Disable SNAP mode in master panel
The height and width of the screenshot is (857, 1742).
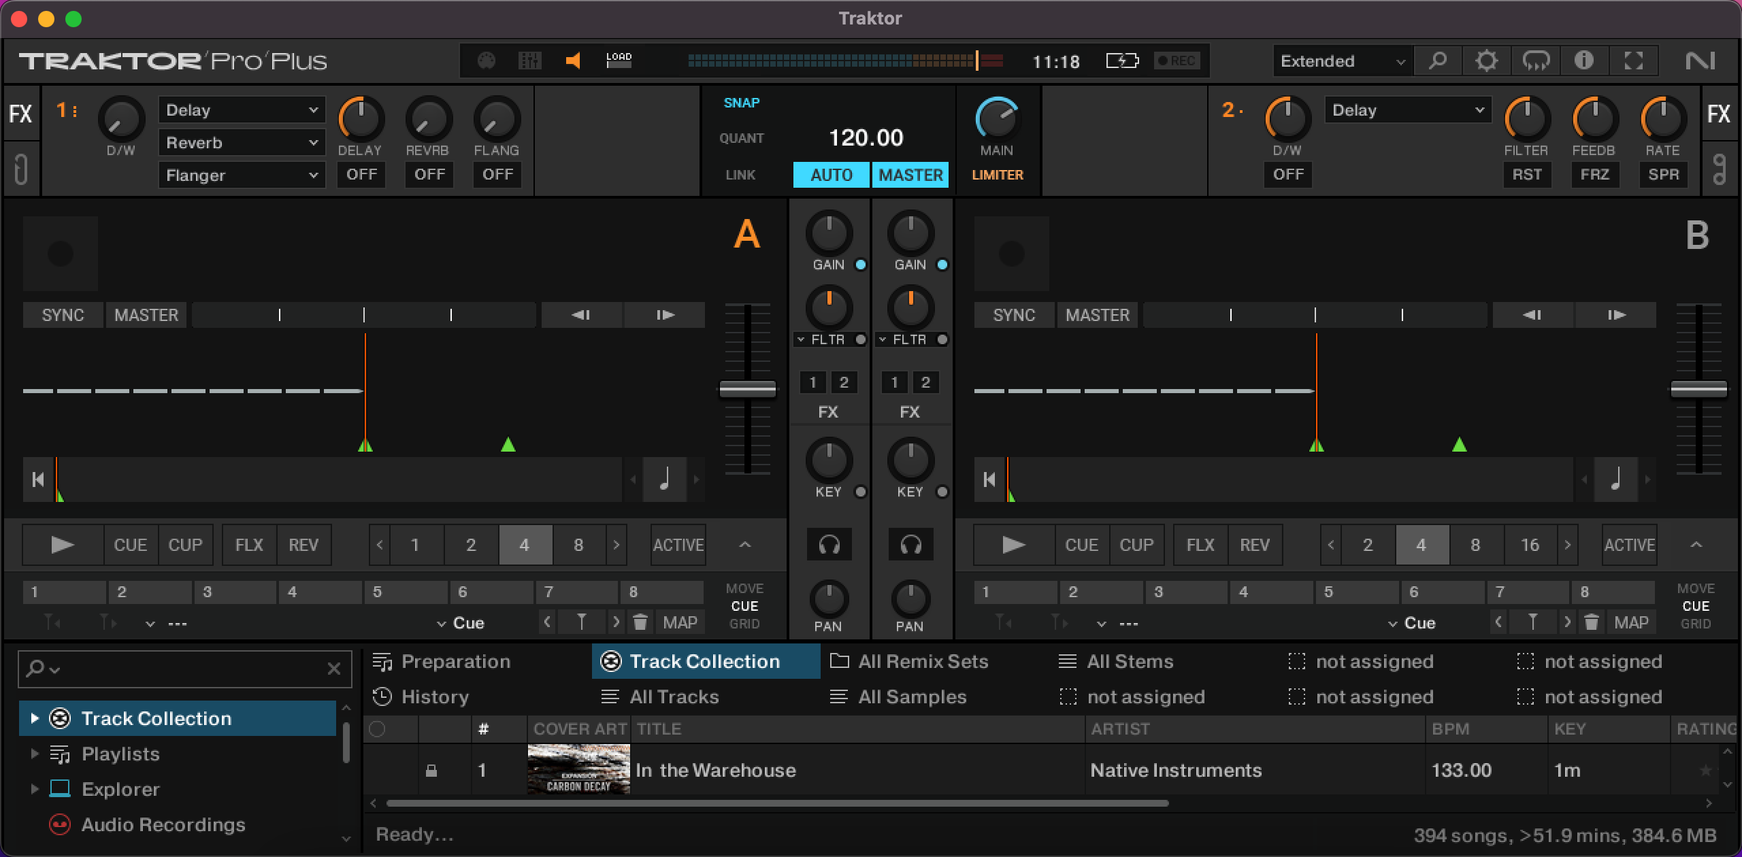point(741,103)
